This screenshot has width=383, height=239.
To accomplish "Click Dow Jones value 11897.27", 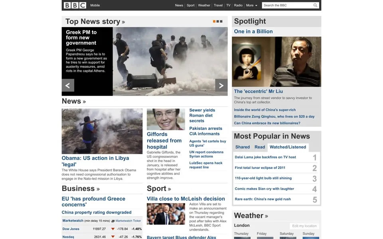I will pyautogui.click(x=99, y=229).
